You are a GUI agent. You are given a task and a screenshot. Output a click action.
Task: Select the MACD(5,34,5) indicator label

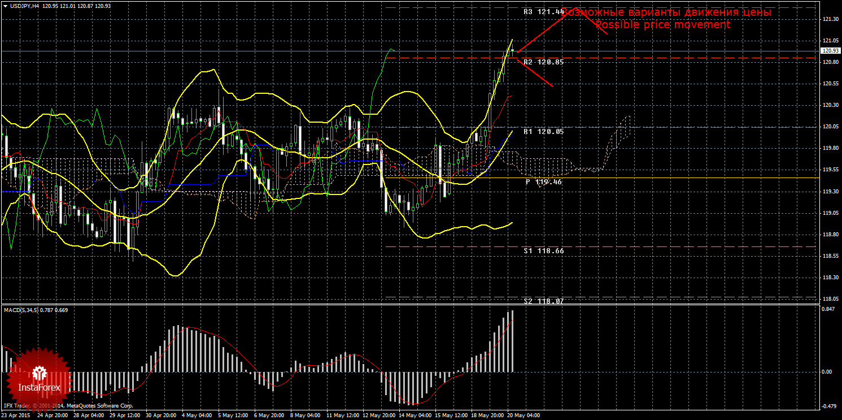pyautogui.click(x=36, y=310)
